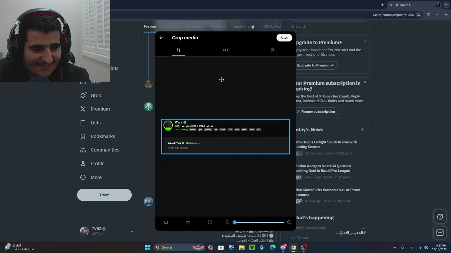The width and height of the screenshot is (451, 253).
Task: Select the CIA ALPHA timeline tab
Action: (x=272, y=26)
